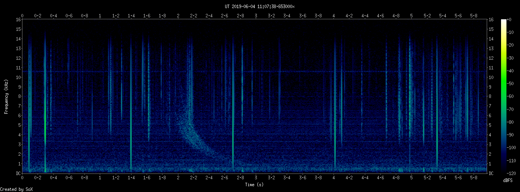520x192 pixels.
Task: Click the "0" tick on the top time axis
Action: (22, 16)
